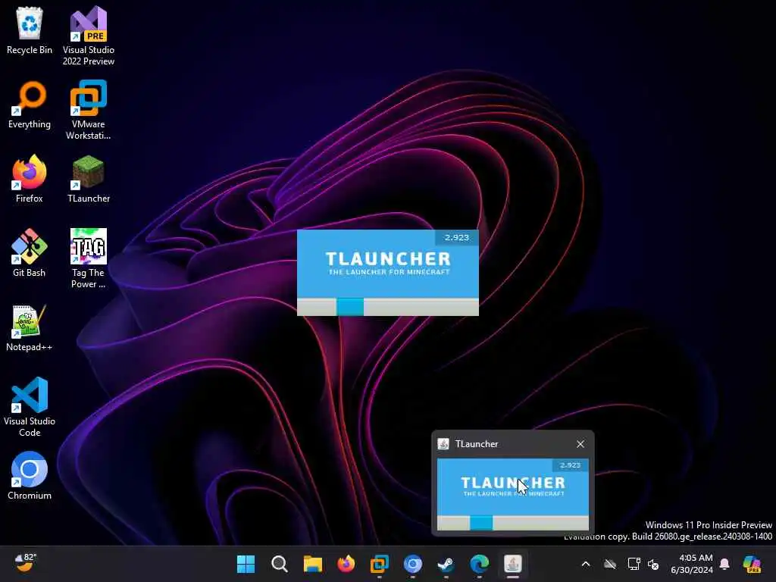776x582 pixels.
Task: Open File Explorer from the taskbar
Action: click(x=313, y=564)
